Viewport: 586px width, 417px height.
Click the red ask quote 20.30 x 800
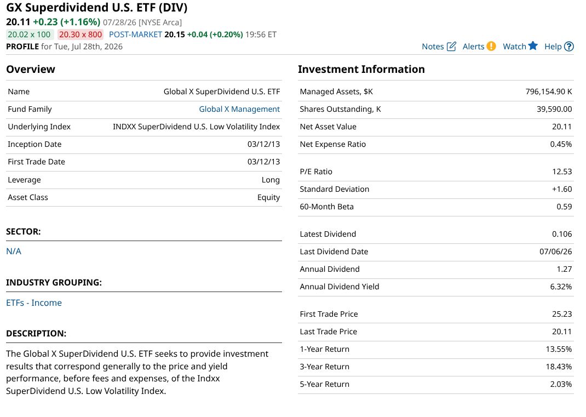tap(81, 35)
